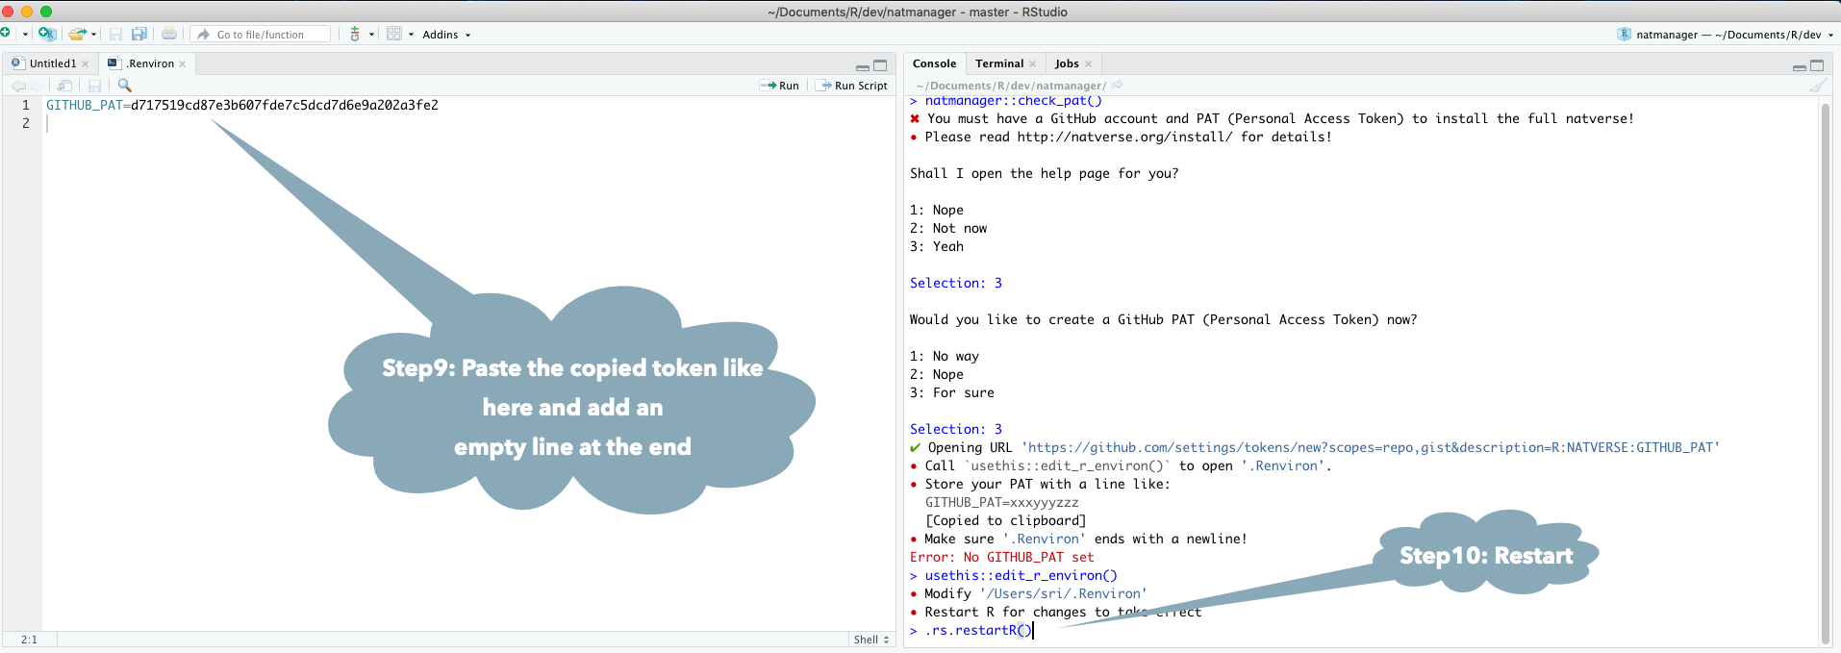Image resolution: width=1841 pixels, height=653 pixels.
Task: Click Show in new window icon
Action: 64,86
